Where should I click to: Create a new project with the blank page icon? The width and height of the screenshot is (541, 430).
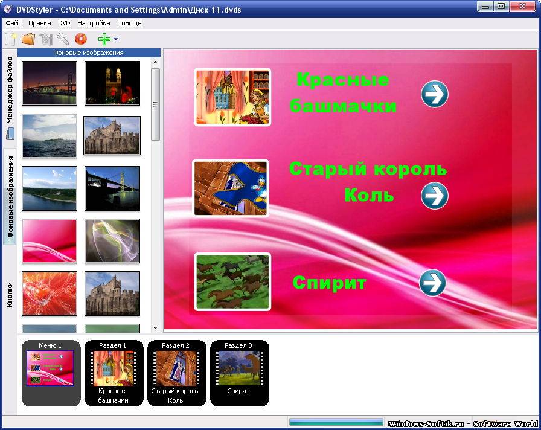pyautogui.click(x=11, y=39)
